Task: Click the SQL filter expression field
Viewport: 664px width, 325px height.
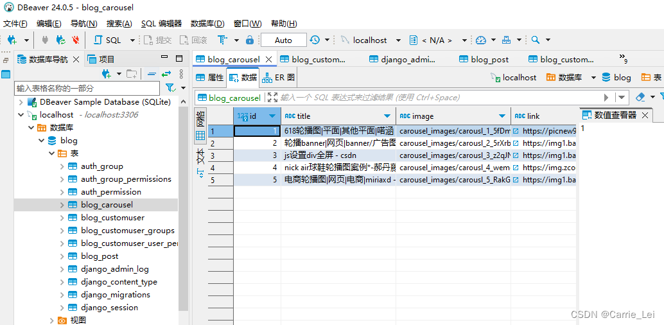Action: pos(439,98)
